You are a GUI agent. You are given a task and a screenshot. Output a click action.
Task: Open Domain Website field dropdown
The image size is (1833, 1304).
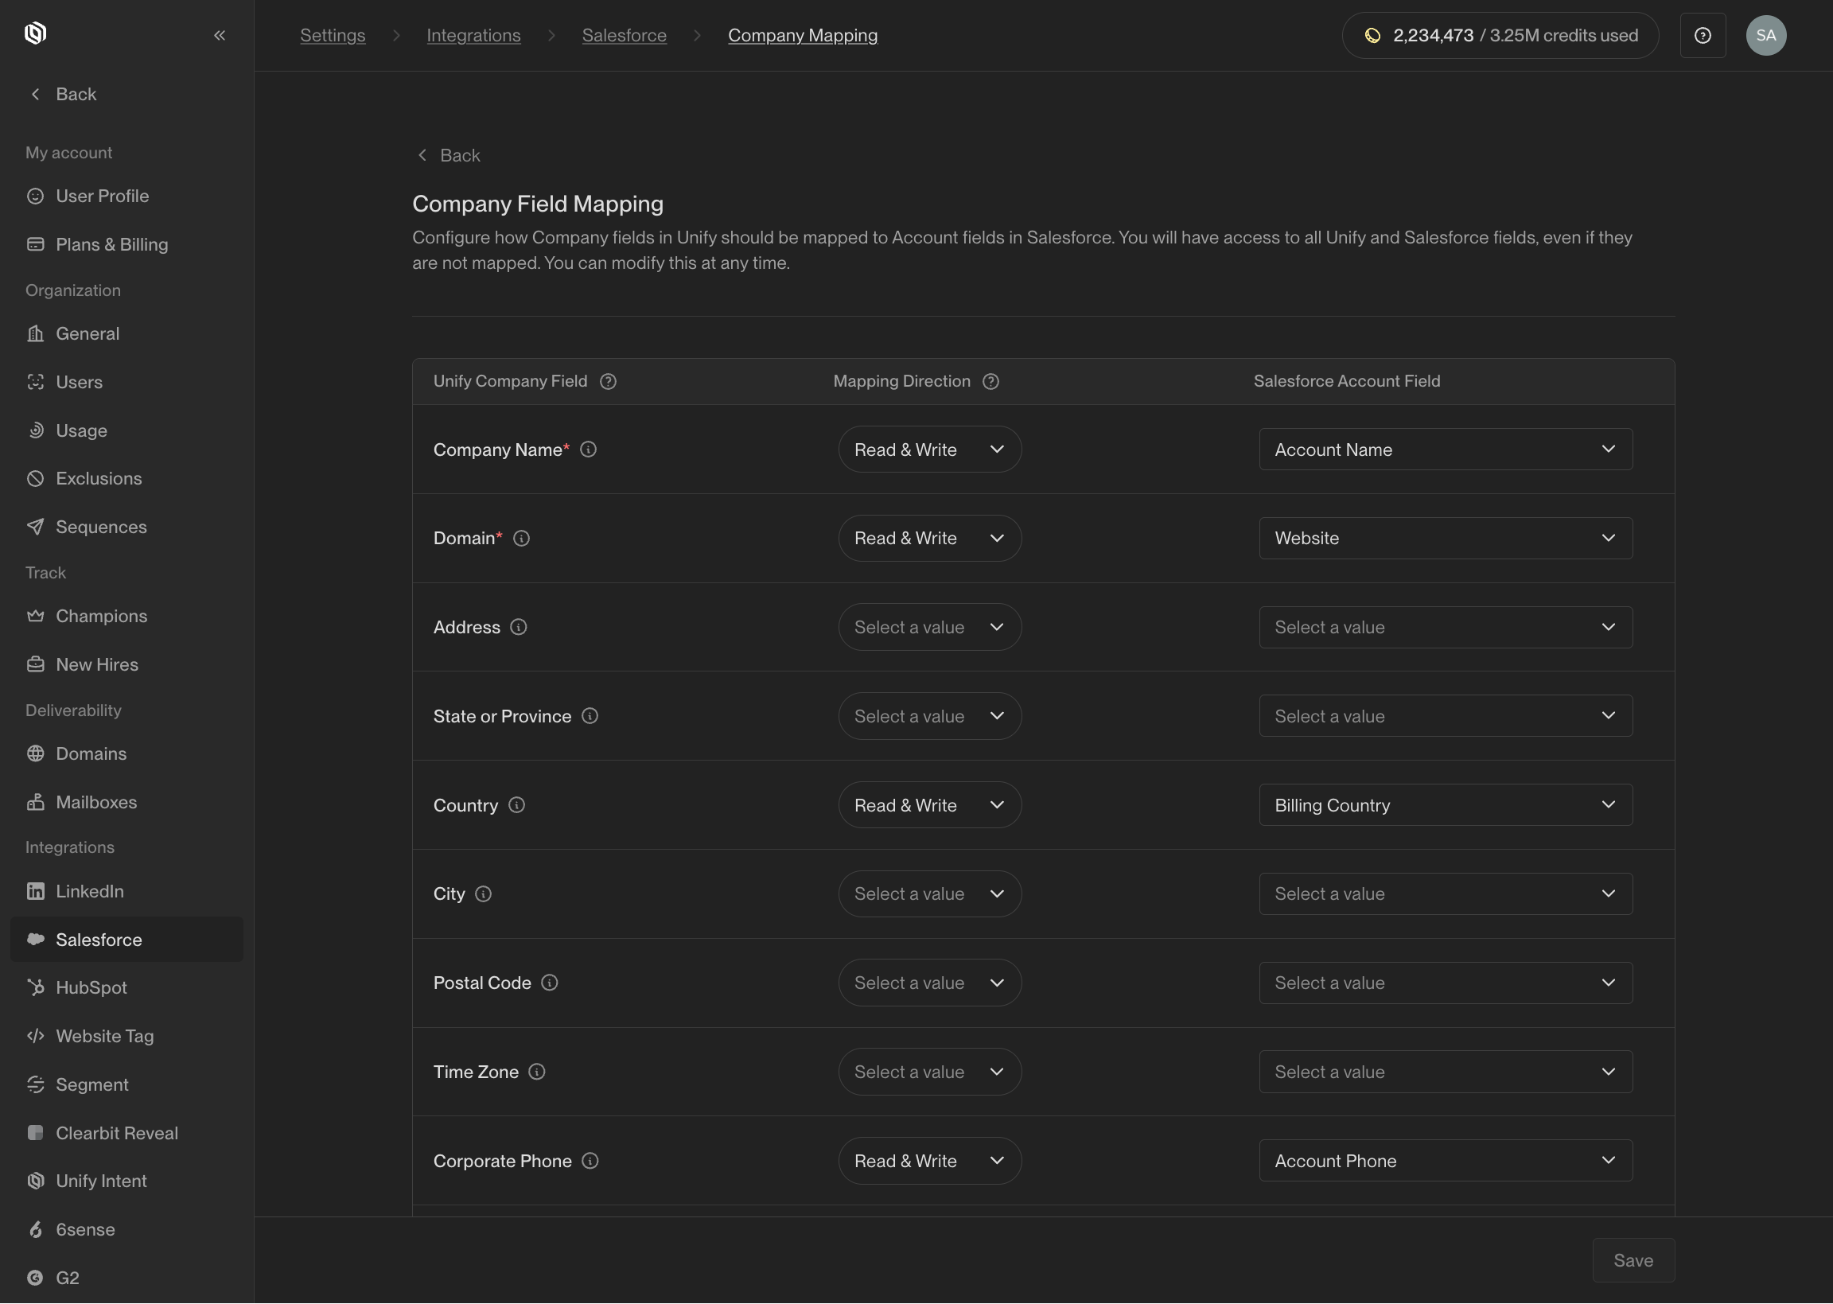point(1445,538)
